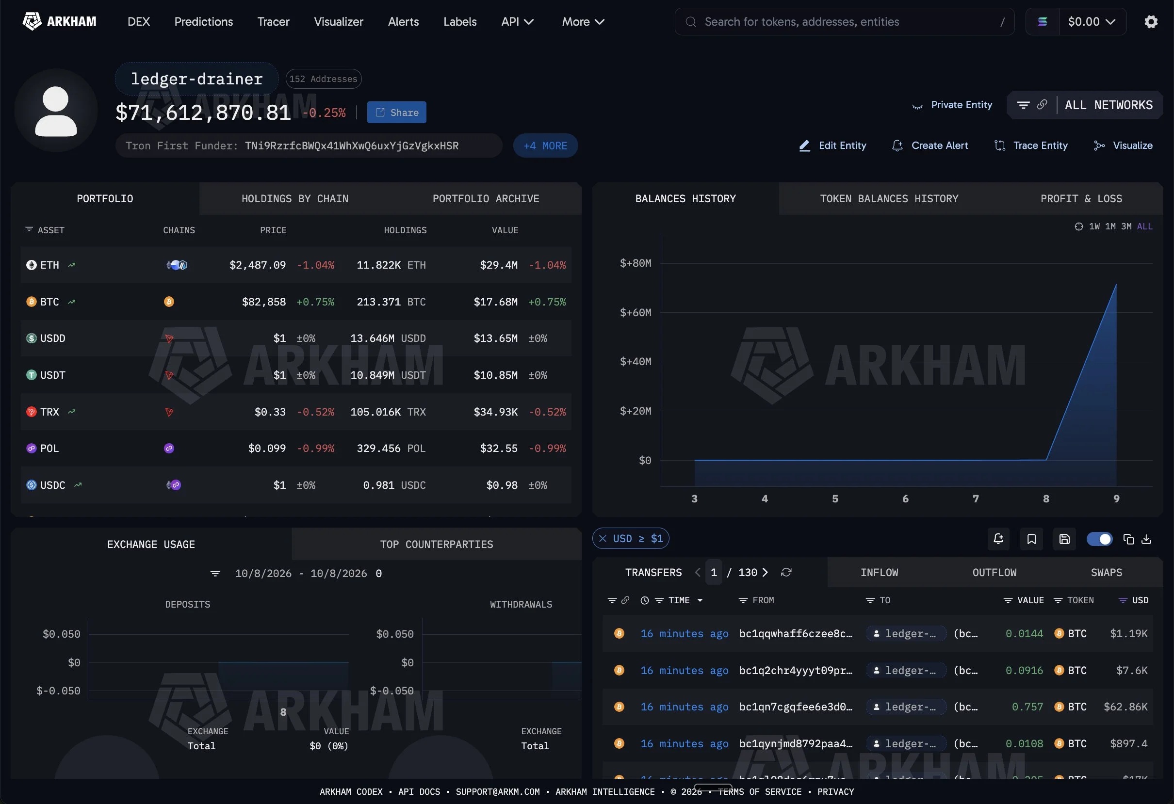Click the link icon beside ALL NETWORKS
Screen dimensions: 1174x804
click(x=1042, y=105)
